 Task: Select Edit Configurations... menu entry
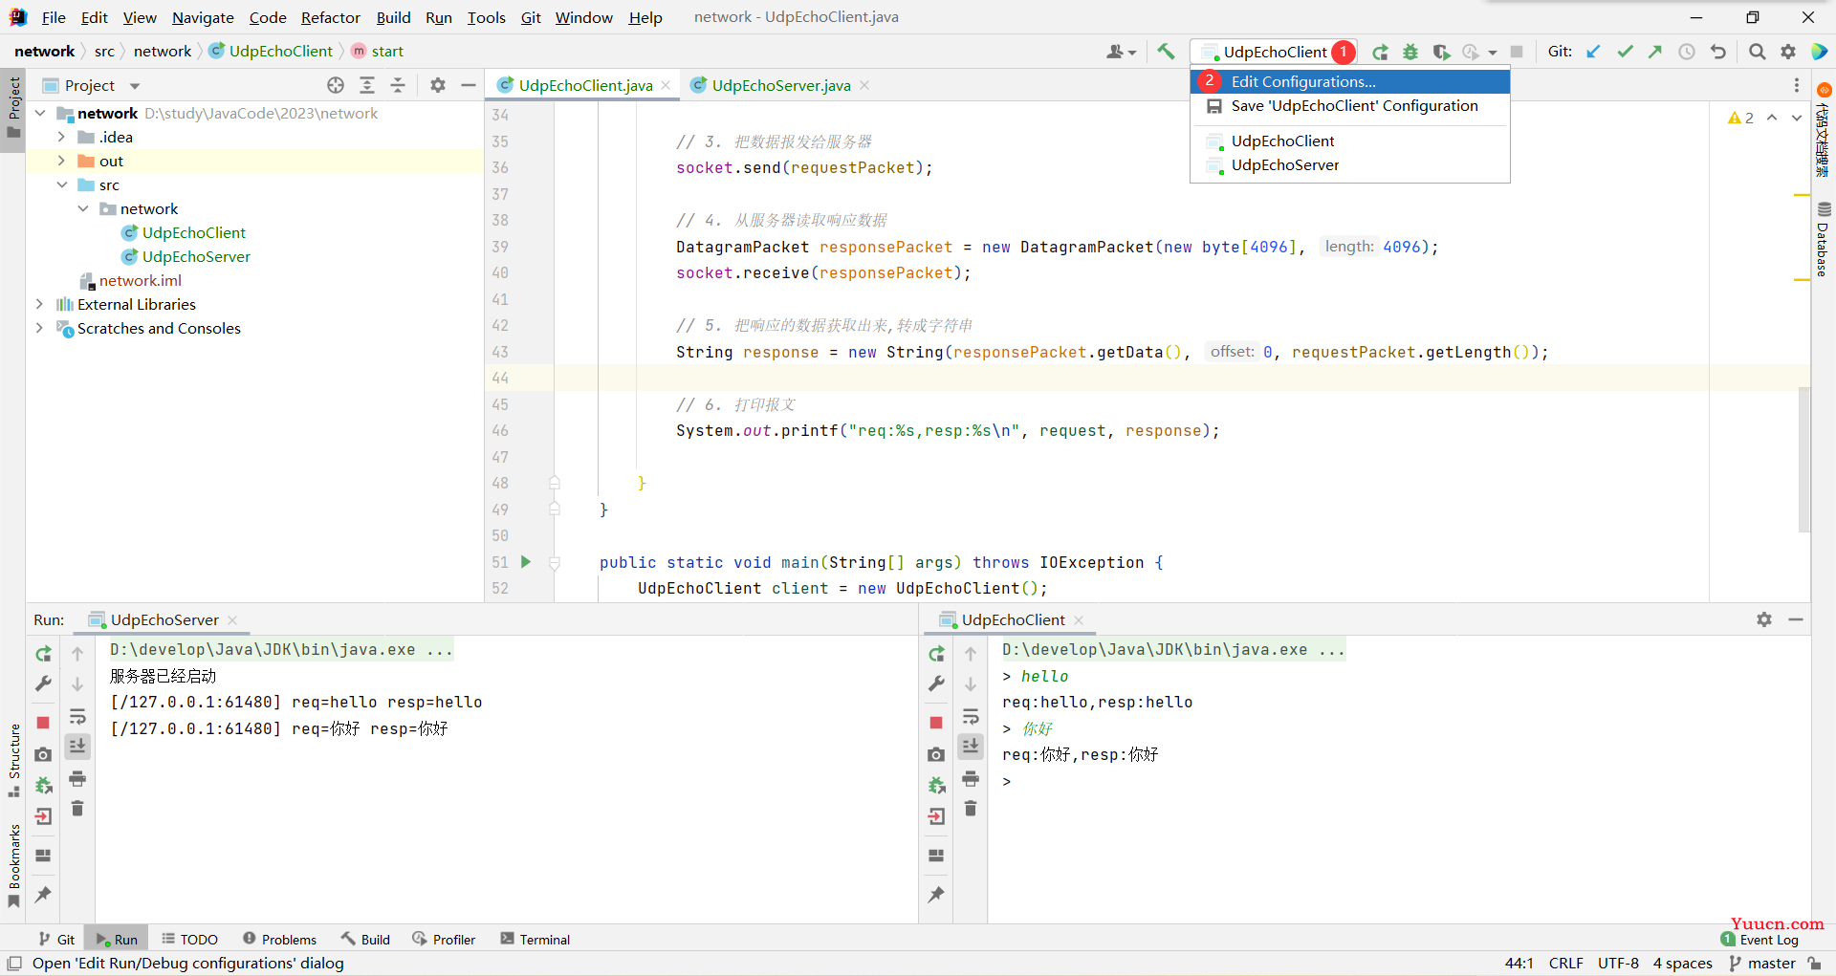pos(1350,81)
